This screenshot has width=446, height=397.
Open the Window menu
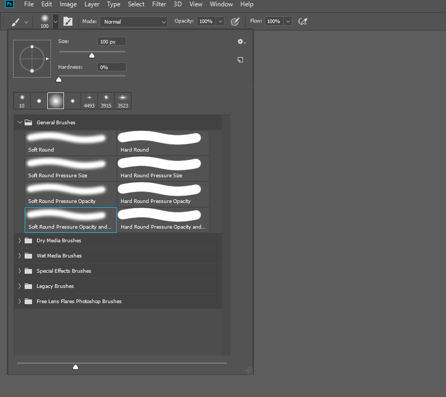pyautogui.click(x=221, y=4)
